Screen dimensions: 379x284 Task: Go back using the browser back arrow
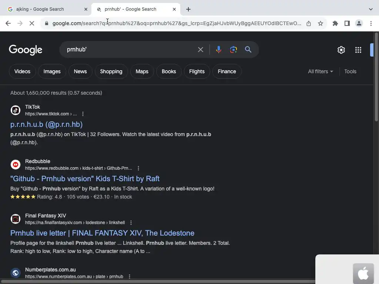click(8, 23)
